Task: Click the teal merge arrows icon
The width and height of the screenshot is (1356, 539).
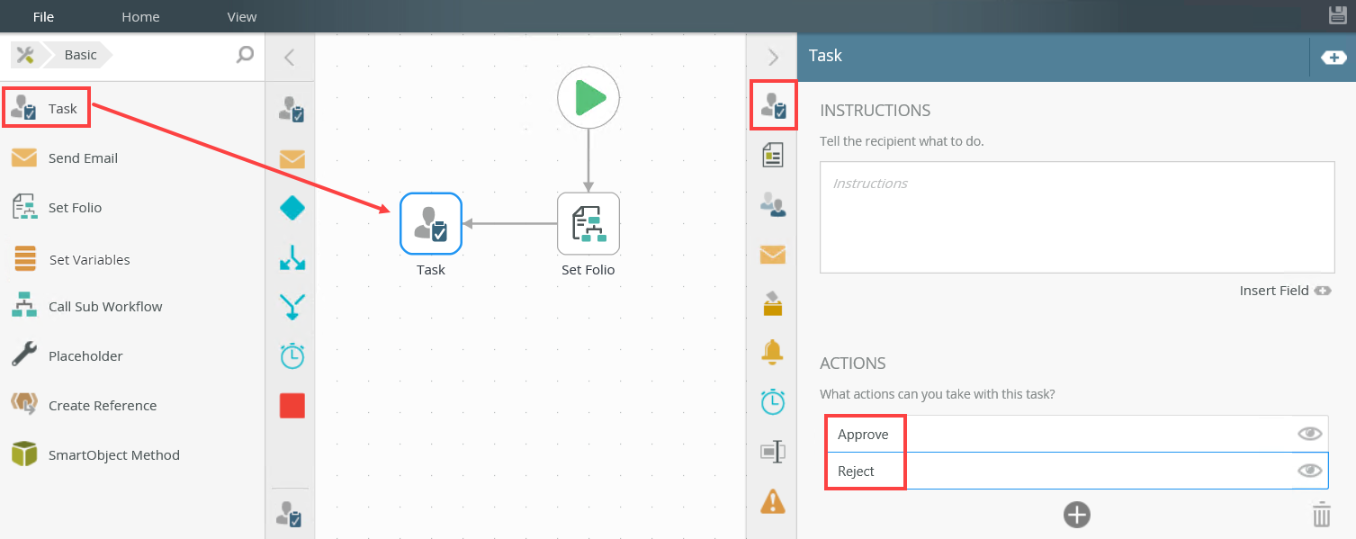Action: 292,307
